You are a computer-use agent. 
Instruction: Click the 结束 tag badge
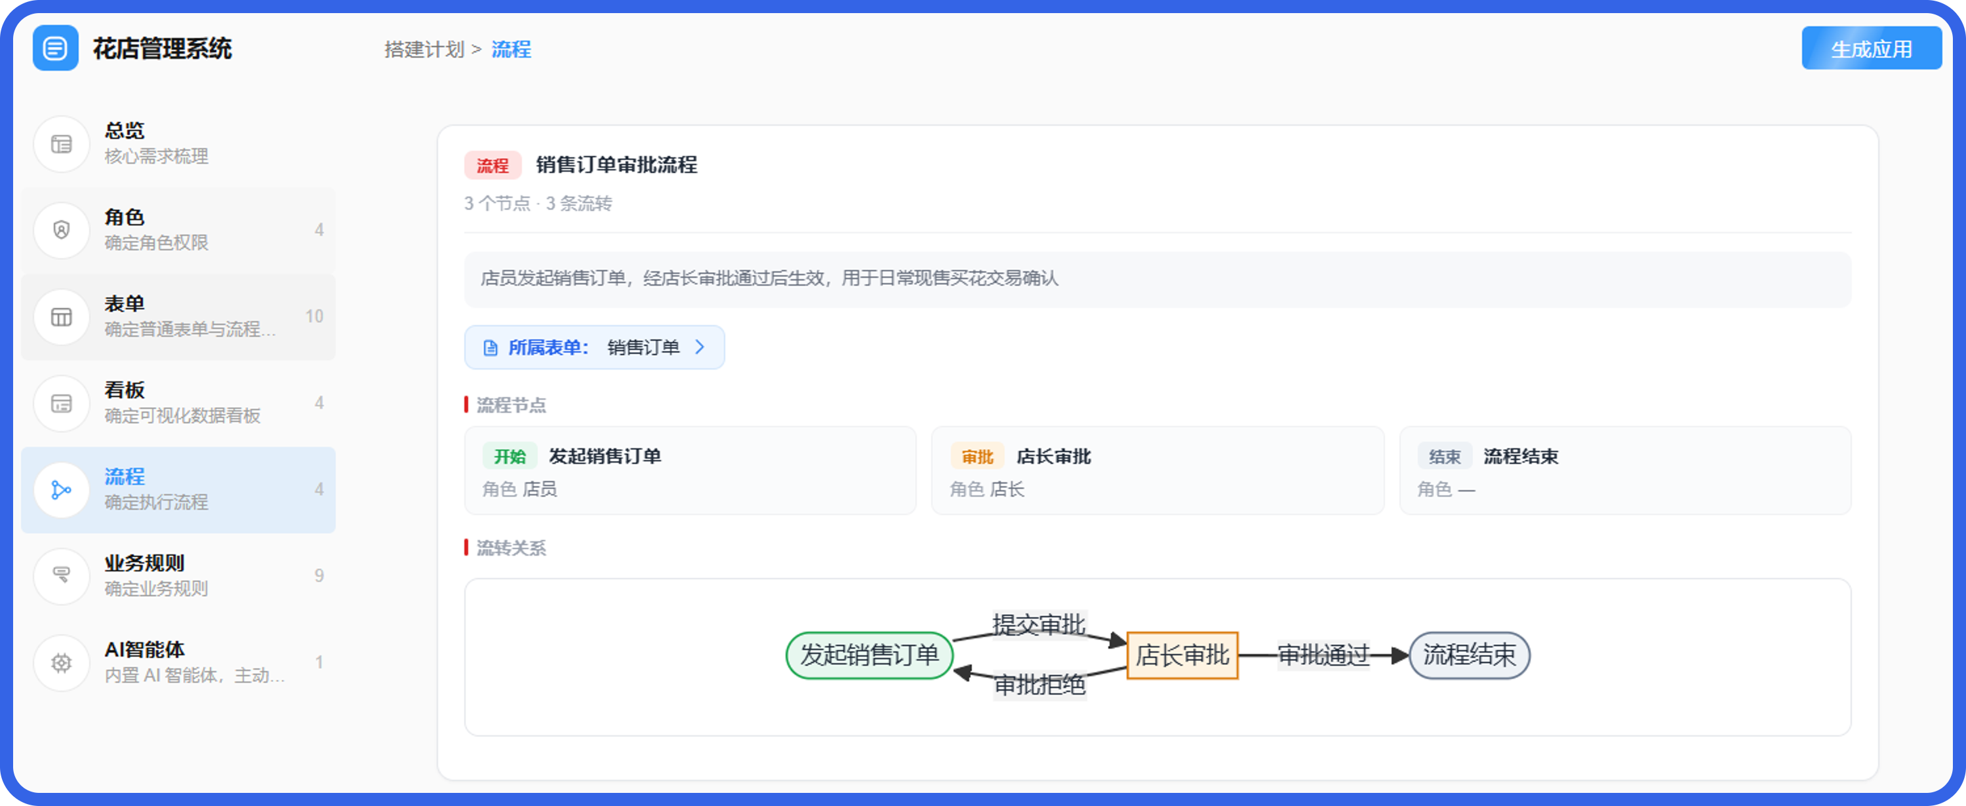coord(1445,456)
